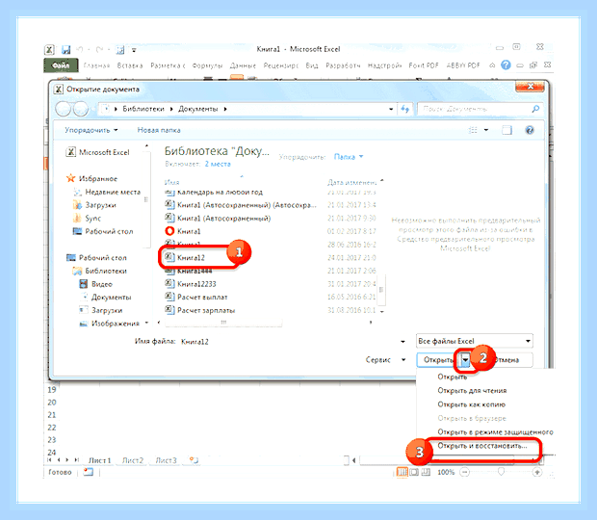Choose 'Открыть и восстановить...' from the menu
Viewport: 597px width, 520px height.
[482, 446]
